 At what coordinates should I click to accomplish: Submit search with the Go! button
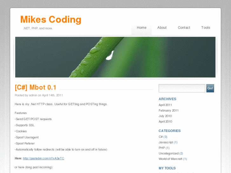pos(210,88)
